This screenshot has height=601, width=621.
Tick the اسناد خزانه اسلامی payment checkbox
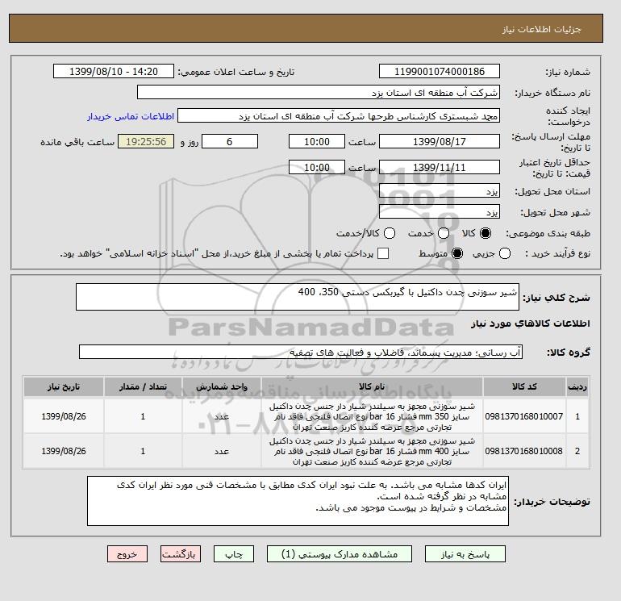pos(383,253)
